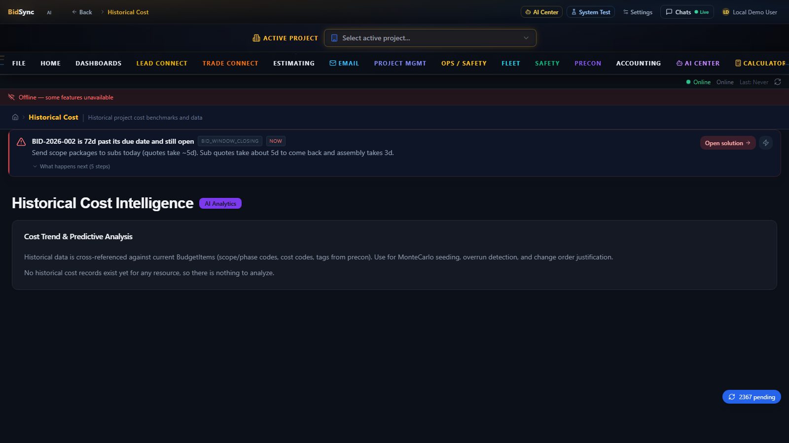Click the Historical Cost link in top breadcrumb
Viewport: 789px width, 443px height.
coord(128,12)
